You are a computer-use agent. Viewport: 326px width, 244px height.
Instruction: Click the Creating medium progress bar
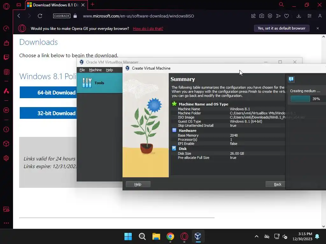pos(300,99)
